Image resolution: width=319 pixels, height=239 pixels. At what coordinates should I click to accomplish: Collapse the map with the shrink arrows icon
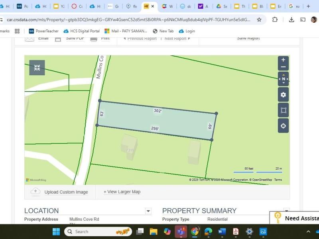[37, 68]
